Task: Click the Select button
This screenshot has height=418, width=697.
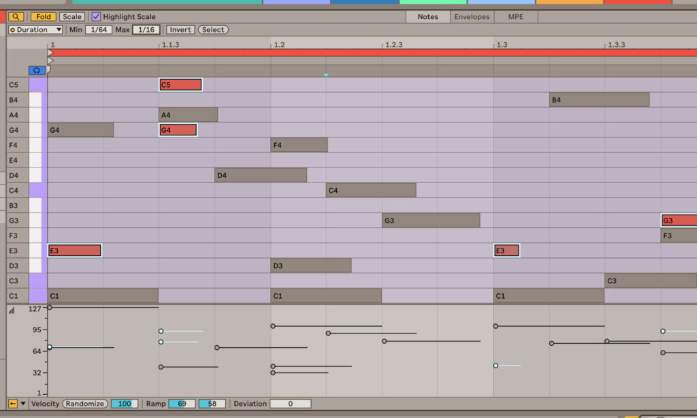Action: click(x=213, y=30)
